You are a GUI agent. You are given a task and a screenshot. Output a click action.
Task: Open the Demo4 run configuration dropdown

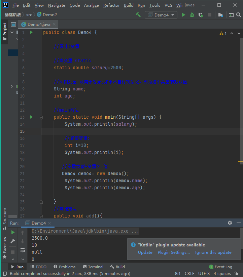point(161,15)
